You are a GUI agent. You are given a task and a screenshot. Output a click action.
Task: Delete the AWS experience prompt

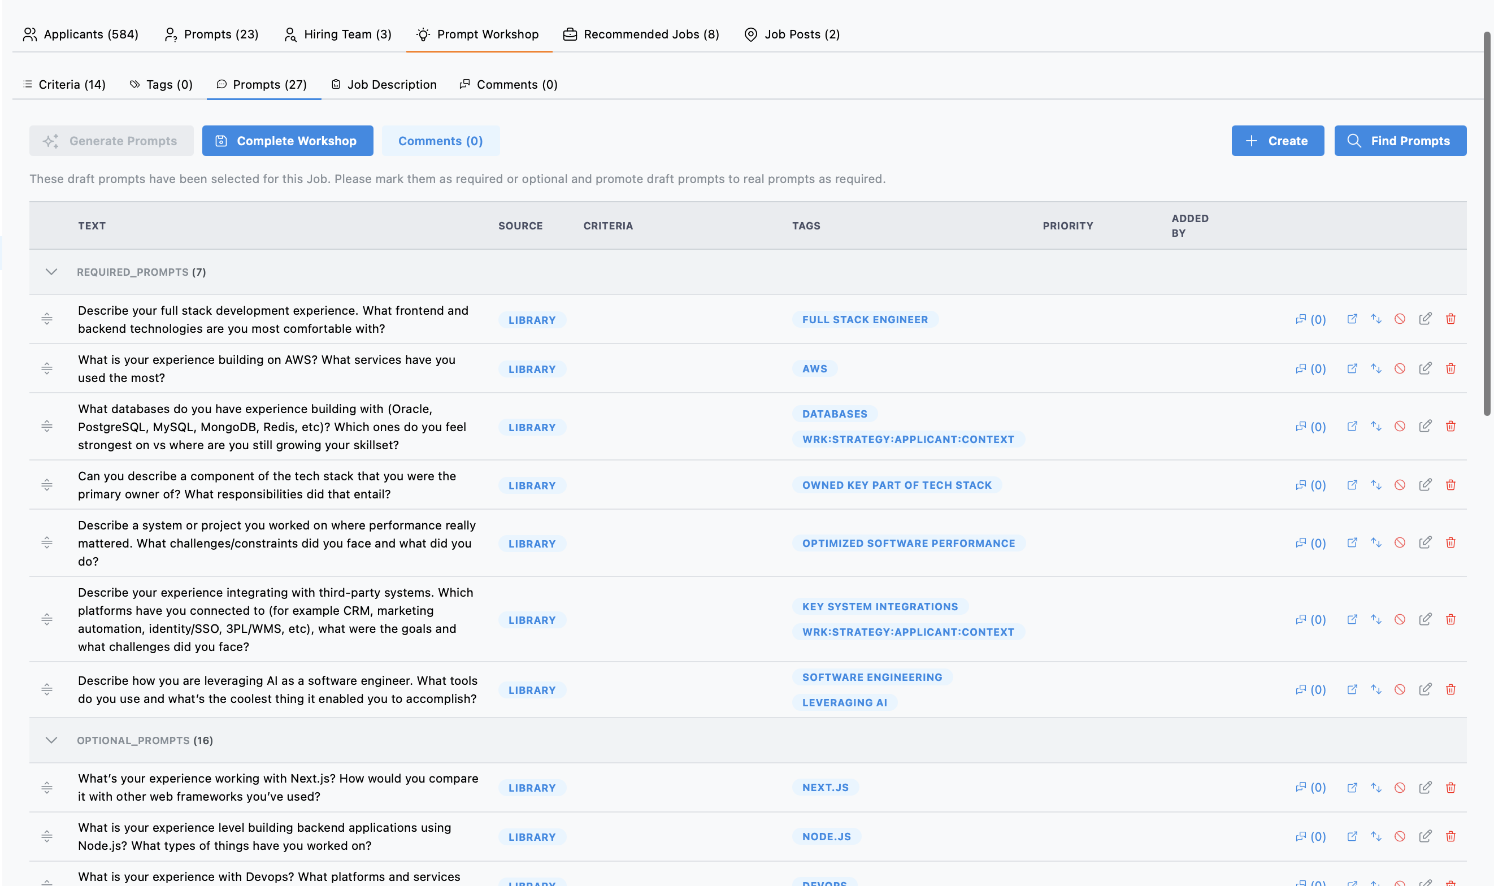(1450, 368)
